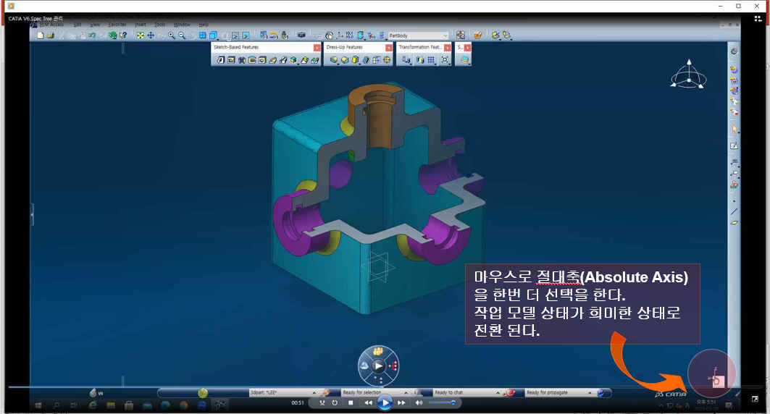Viewport: 770px width, 414px height.
Task: Select the Pad tool in Sketch-Based Features
Action: tap(221, 61)
